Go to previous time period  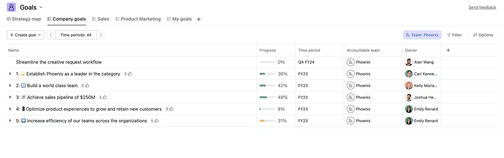point(51,35)
